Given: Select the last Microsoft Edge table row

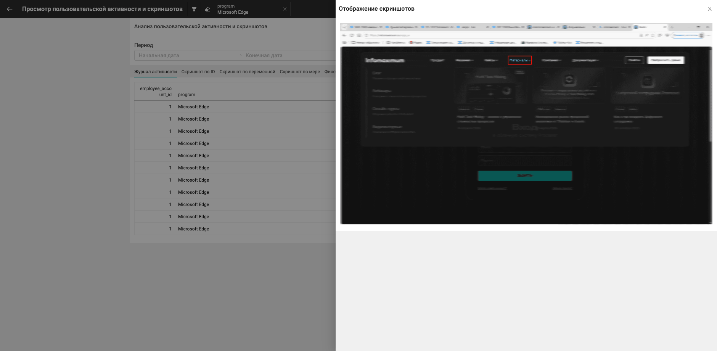Looking at the screenshot, I should click(x=235, y=229).
